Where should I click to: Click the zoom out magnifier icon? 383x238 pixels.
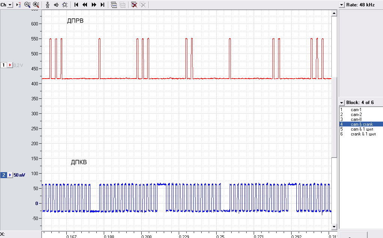tap(27, 4)
